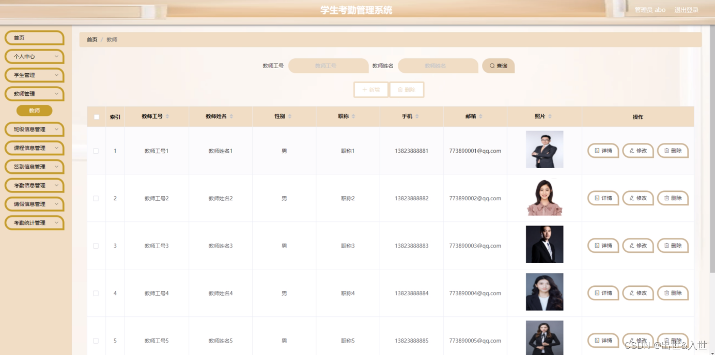Open the 首页 sidebar menu item
The width and height of the screenshot is (715, 355).
(x=35, y=38)
